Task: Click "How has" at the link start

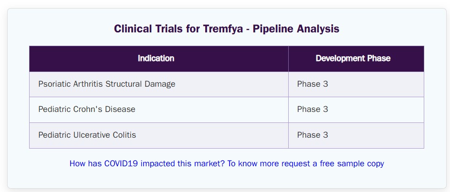Action: click(85, 163)
